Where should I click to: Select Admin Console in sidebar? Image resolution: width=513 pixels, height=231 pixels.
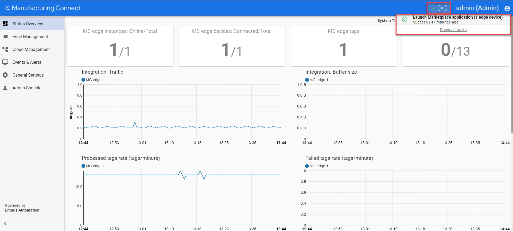click(x=32, y=88)
